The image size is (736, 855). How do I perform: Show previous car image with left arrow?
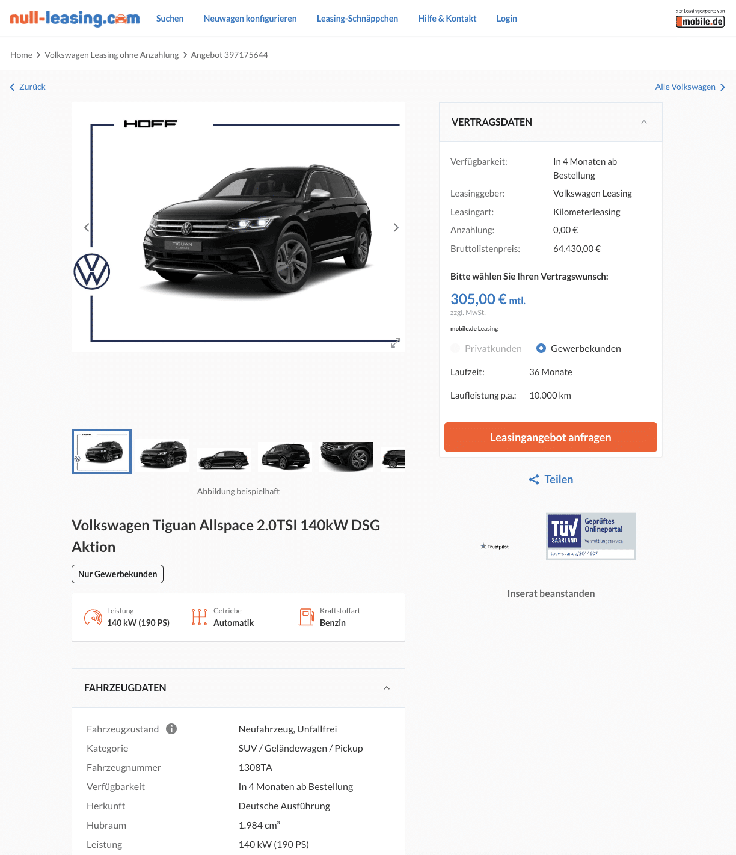point(87,227)
